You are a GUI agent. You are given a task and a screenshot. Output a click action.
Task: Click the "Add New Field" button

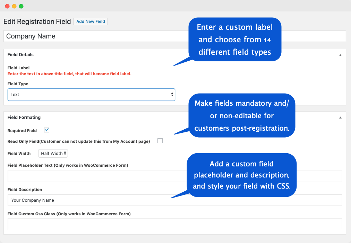coord(91,21)
